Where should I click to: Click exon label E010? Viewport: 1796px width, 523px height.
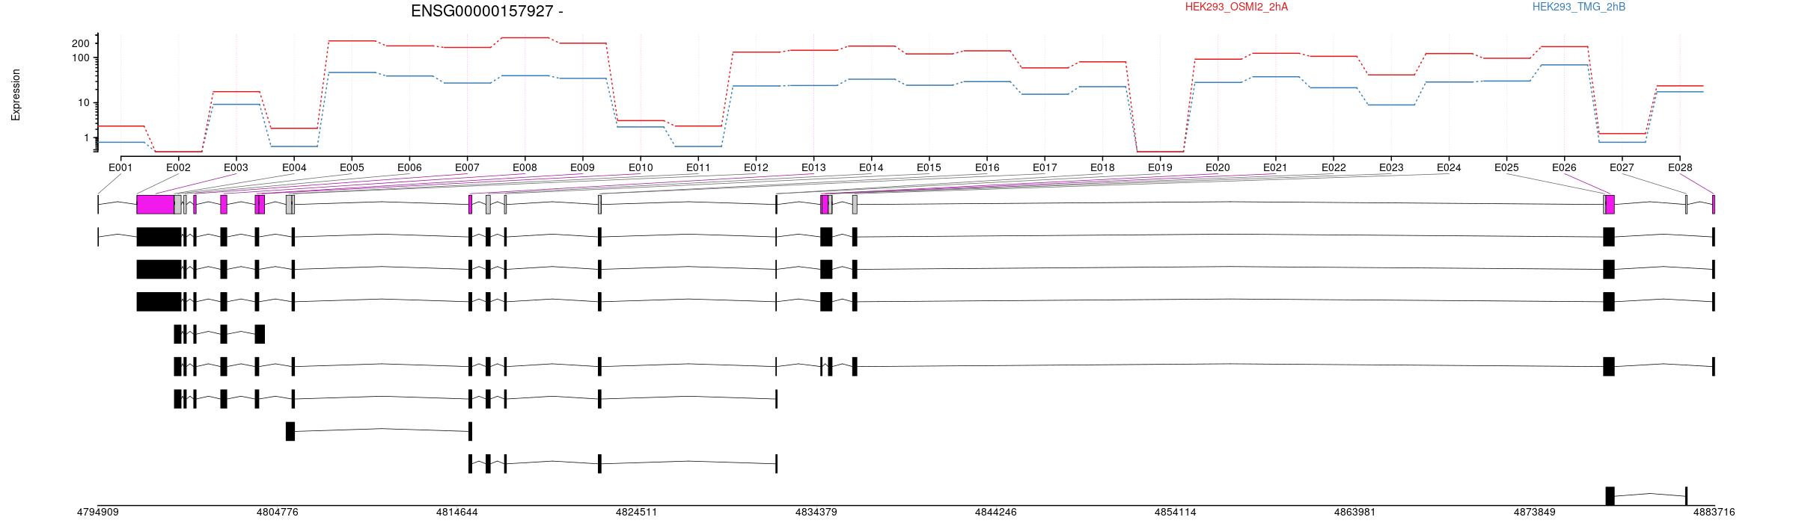[641, 167]
